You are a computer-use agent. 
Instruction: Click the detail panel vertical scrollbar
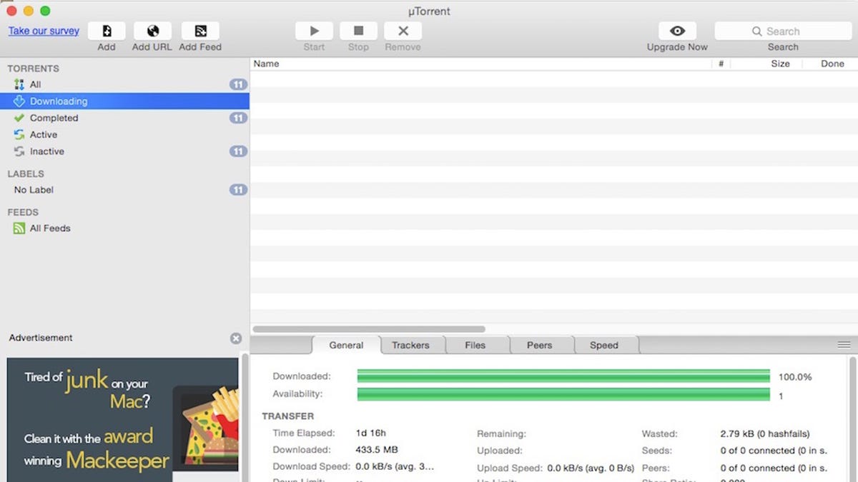tap(852, 418)
